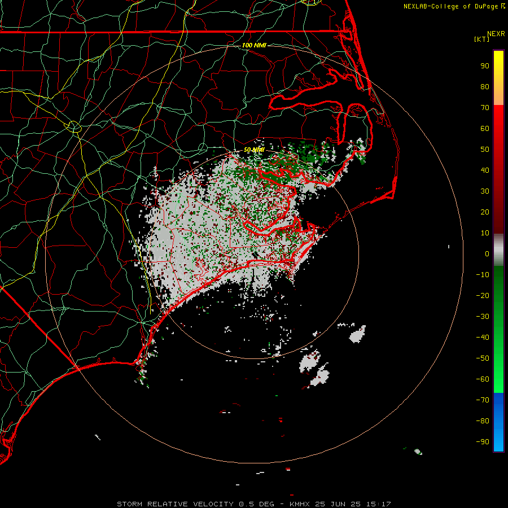Click the KT units label above the color scale
This screenshot has height=508, width=508.
(x=482, y=39)
